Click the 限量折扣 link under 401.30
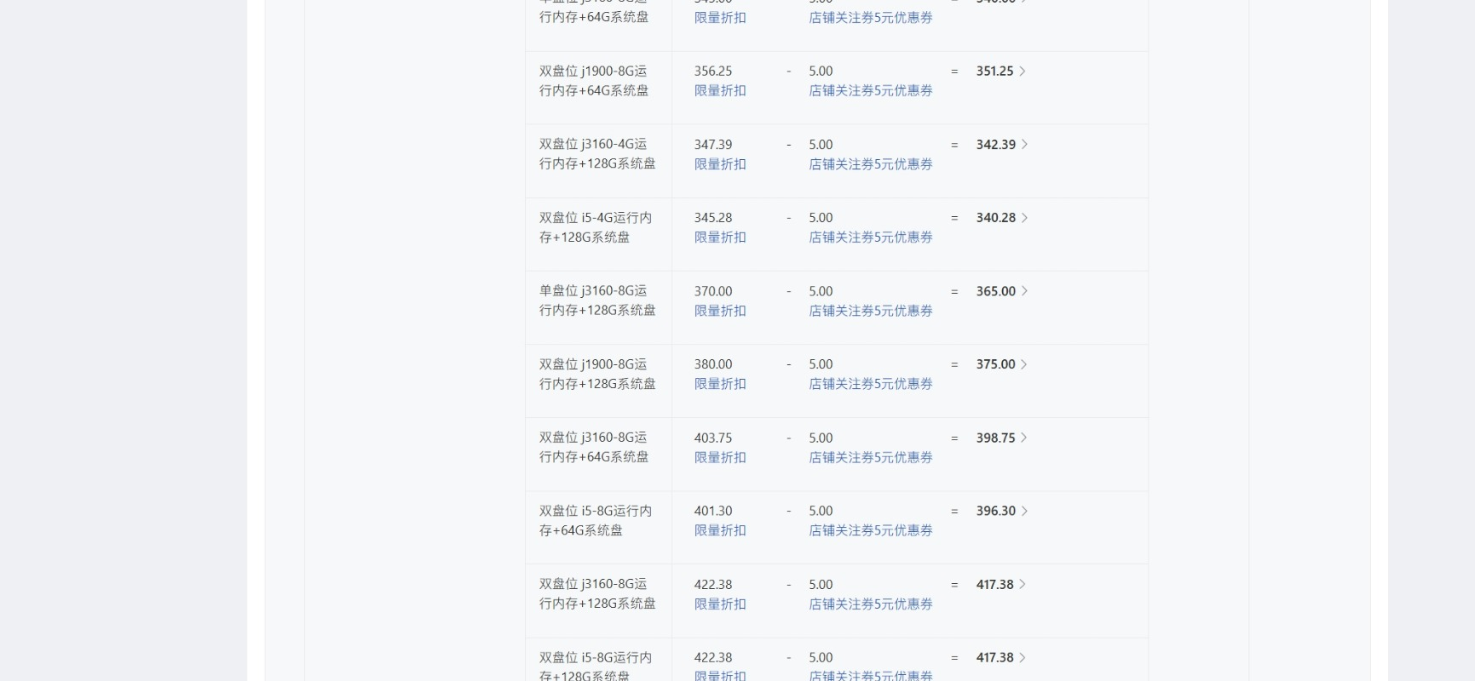The image size is (1475, 681). click(720, 530)
